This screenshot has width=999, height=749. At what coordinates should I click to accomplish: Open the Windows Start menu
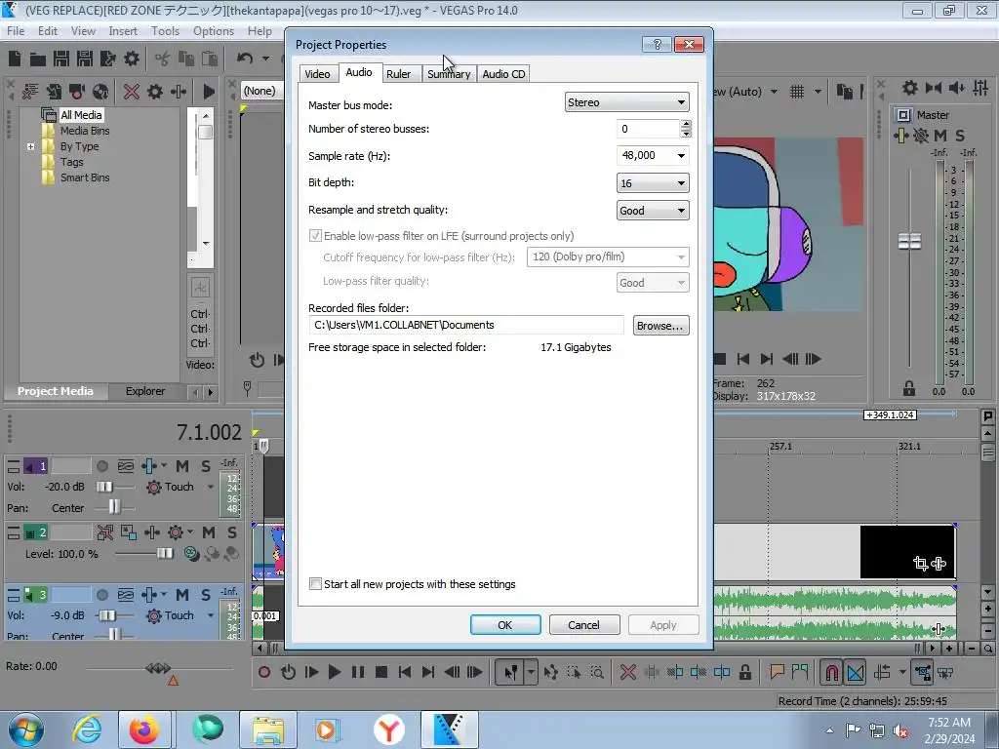26,729
